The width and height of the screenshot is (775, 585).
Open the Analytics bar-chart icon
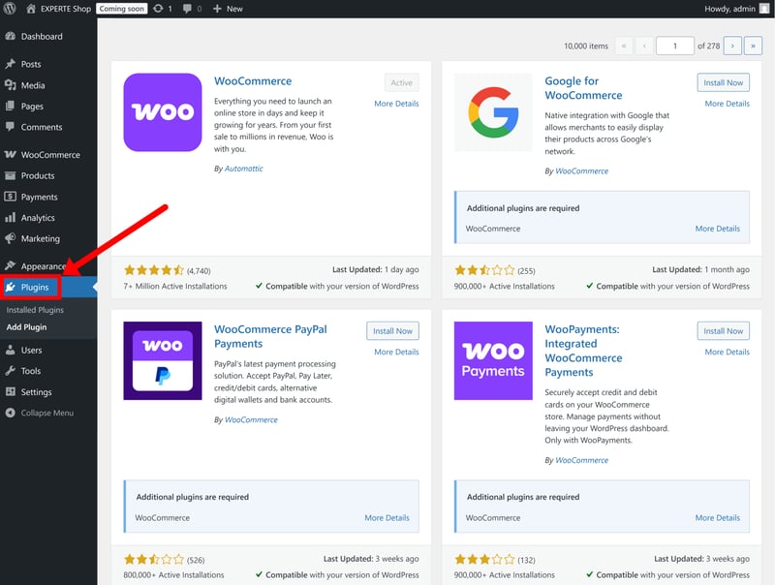click(x=11, y=217)
